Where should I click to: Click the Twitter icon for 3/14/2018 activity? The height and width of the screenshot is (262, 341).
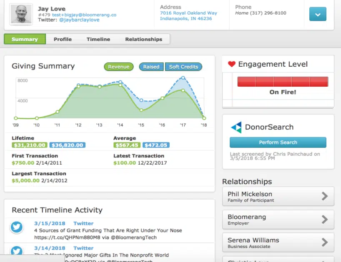pyautogui.click(x=17, y=251)
